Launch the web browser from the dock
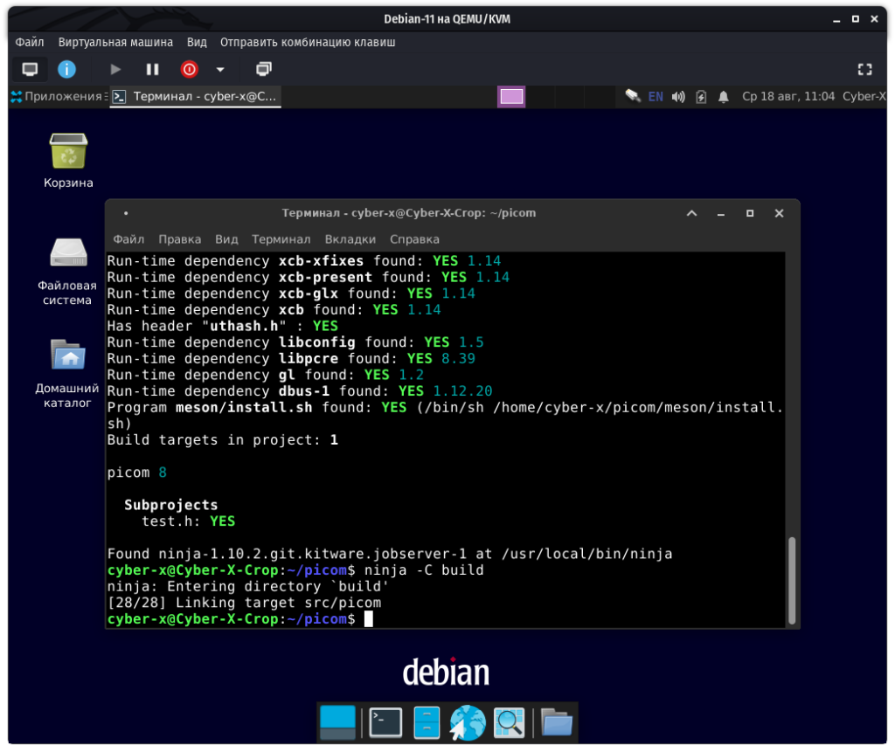This screenshot has width=895, height=752. [468, 722]
